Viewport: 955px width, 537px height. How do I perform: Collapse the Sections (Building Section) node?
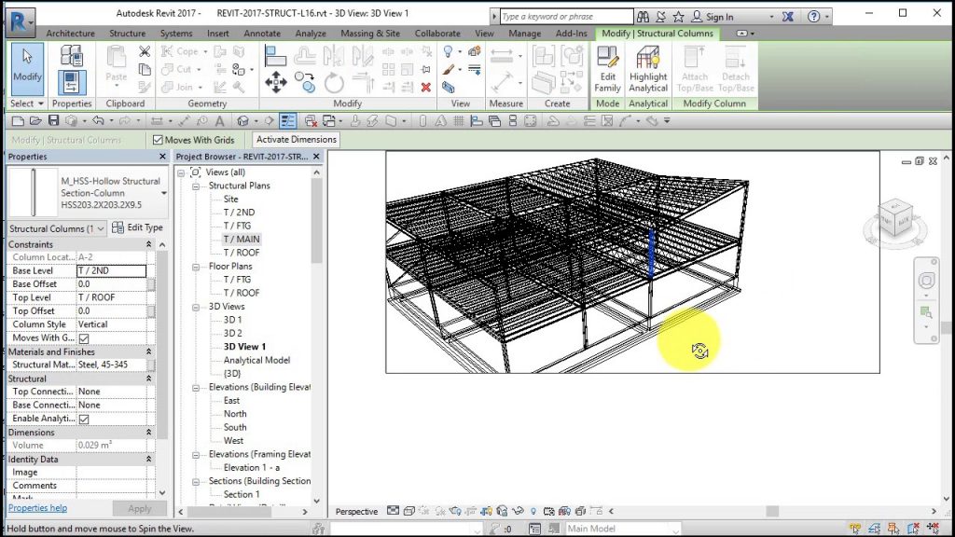[x=196, y=482]
